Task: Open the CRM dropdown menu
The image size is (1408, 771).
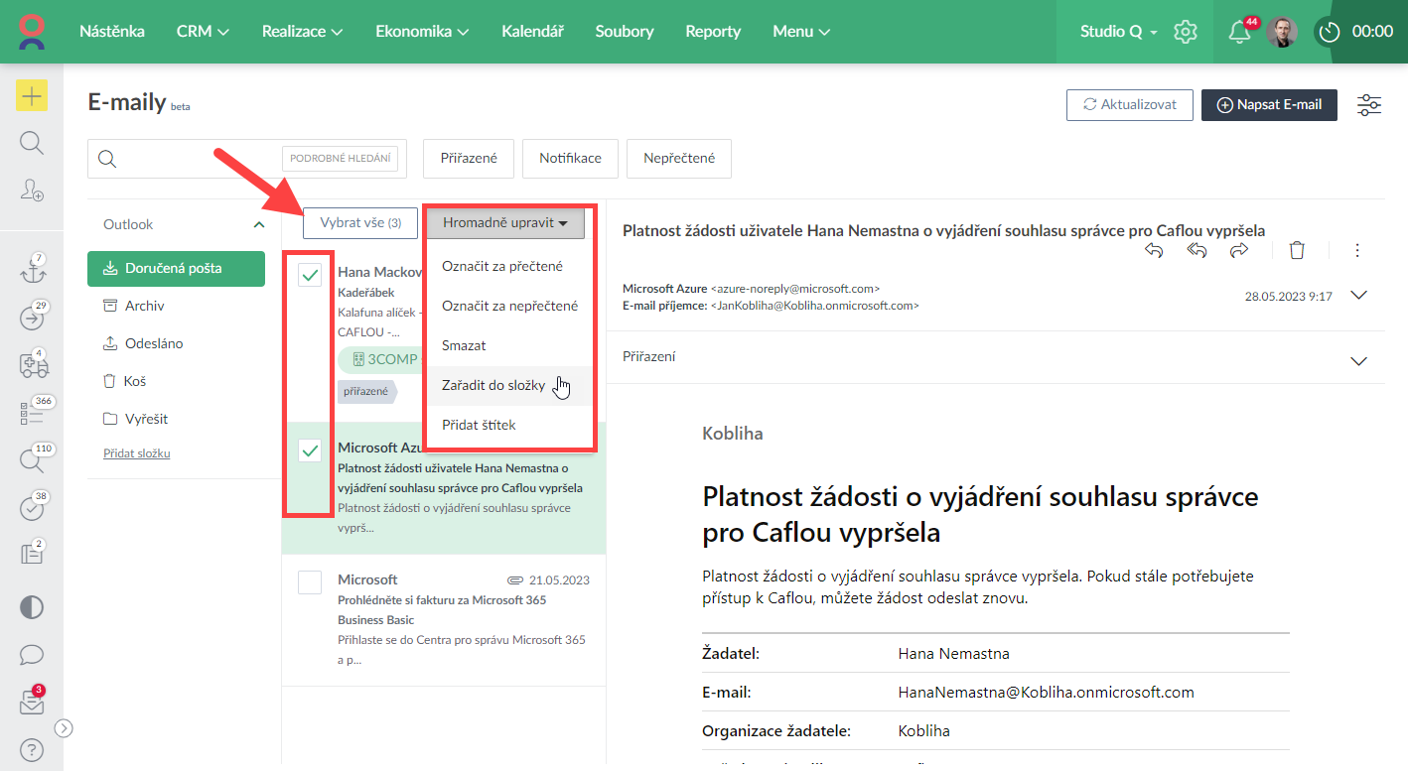Action: coord(203,32)
